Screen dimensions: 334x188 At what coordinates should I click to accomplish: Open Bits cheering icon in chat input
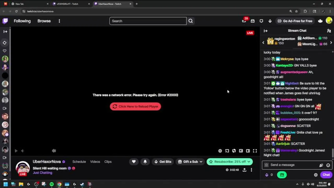point(321,165)
